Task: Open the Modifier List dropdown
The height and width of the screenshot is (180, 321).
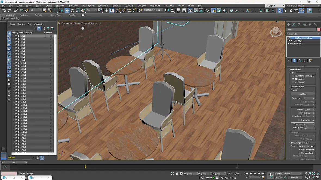Action: [303, 34]
